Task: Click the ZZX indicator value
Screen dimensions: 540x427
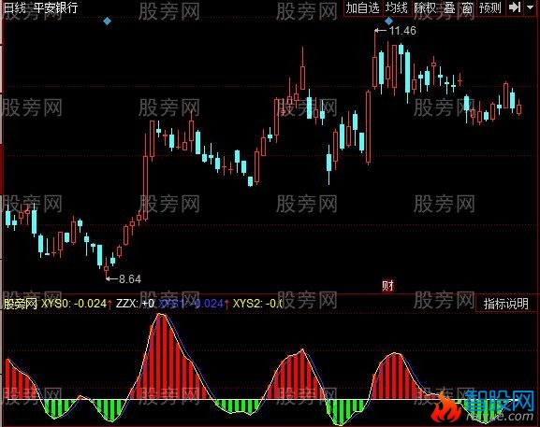Action: [x=135, y=304]
